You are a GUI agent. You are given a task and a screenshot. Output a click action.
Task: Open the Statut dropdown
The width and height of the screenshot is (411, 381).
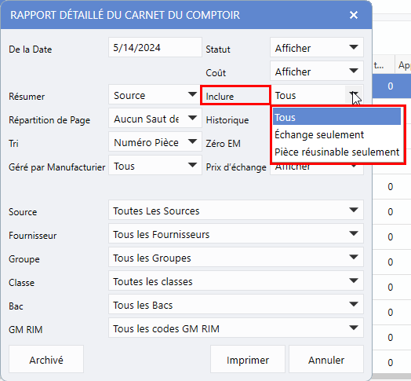(317, 47)
